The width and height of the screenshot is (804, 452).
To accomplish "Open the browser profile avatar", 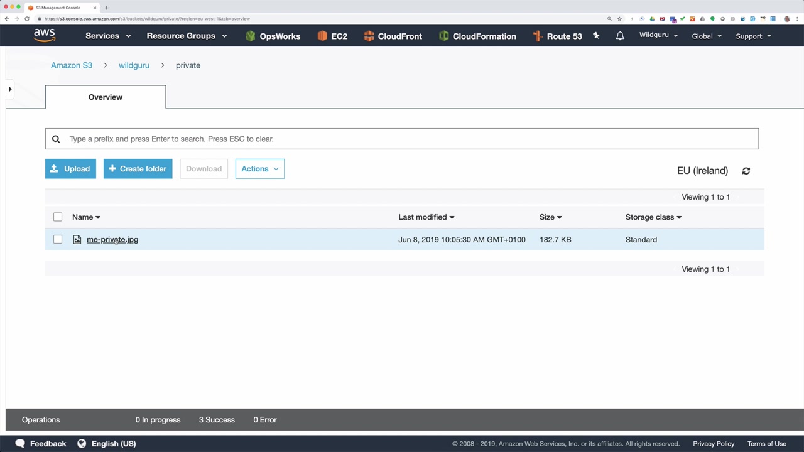I will 787,19.
